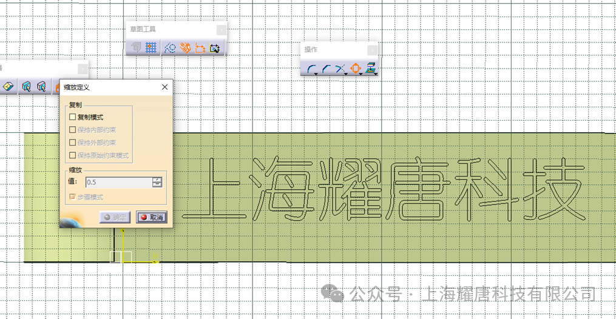Toggle the Snap to Point grid icon
The height and width of the screenshot is (319, 616).
coord(151,47)
